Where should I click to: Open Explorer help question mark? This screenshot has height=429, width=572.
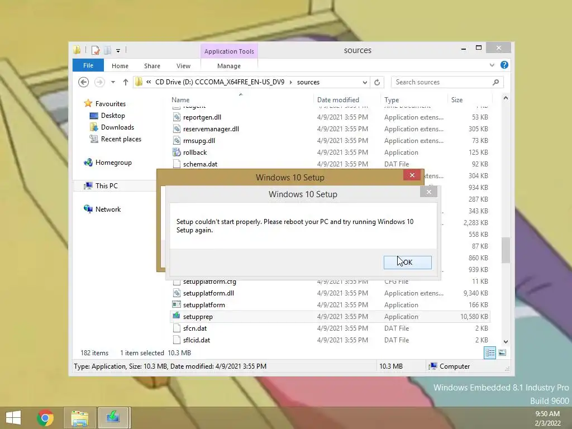tap(504, 65)
